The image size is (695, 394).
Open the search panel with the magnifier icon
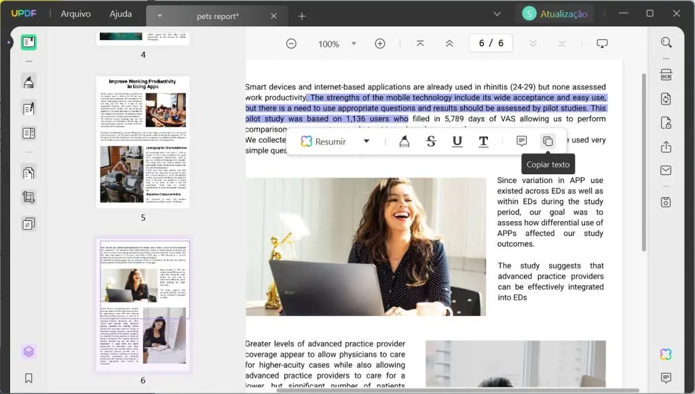point(666,42)
